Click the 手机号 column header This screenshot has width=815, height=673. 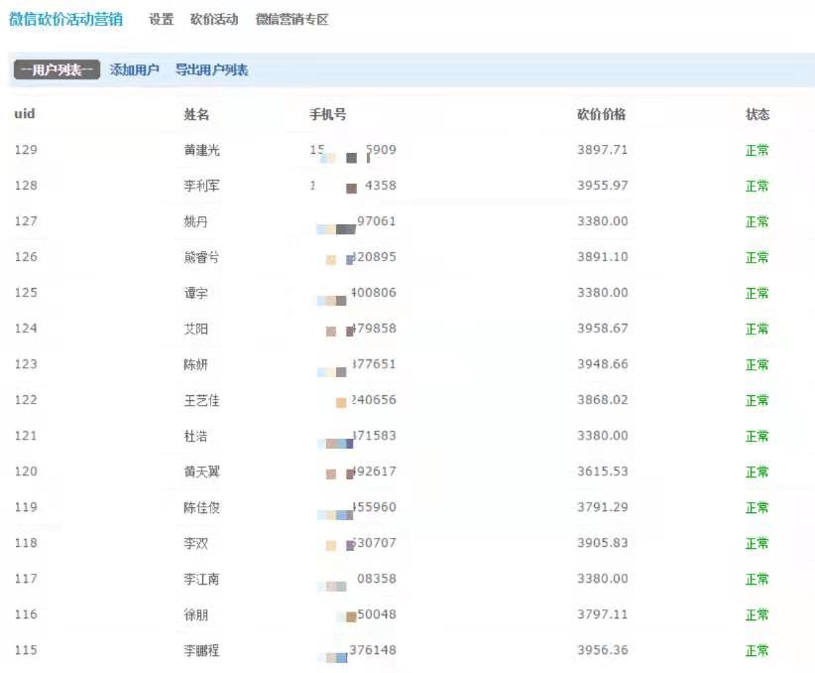click(328, 114)
